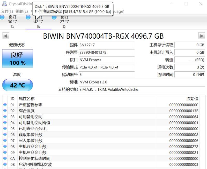
Task: Click the standard field NVM Express 2.0
Action: click(x=142, y=82)
